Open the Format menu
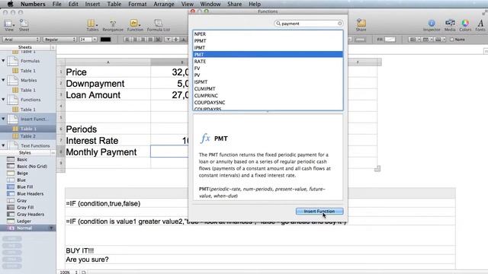Viewport: 488px width, 274px height. point(137,4)
